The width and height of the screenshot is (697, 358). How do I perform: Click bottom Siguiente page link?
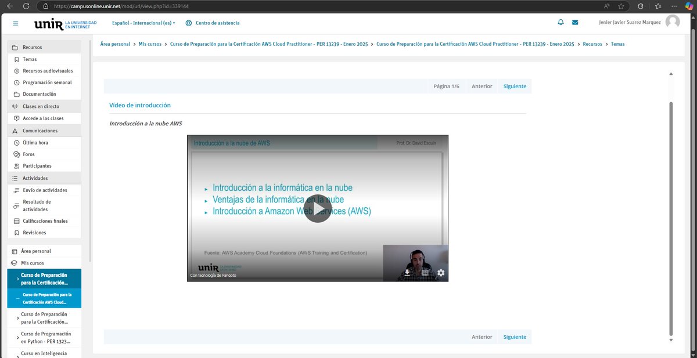pos(515,337)
